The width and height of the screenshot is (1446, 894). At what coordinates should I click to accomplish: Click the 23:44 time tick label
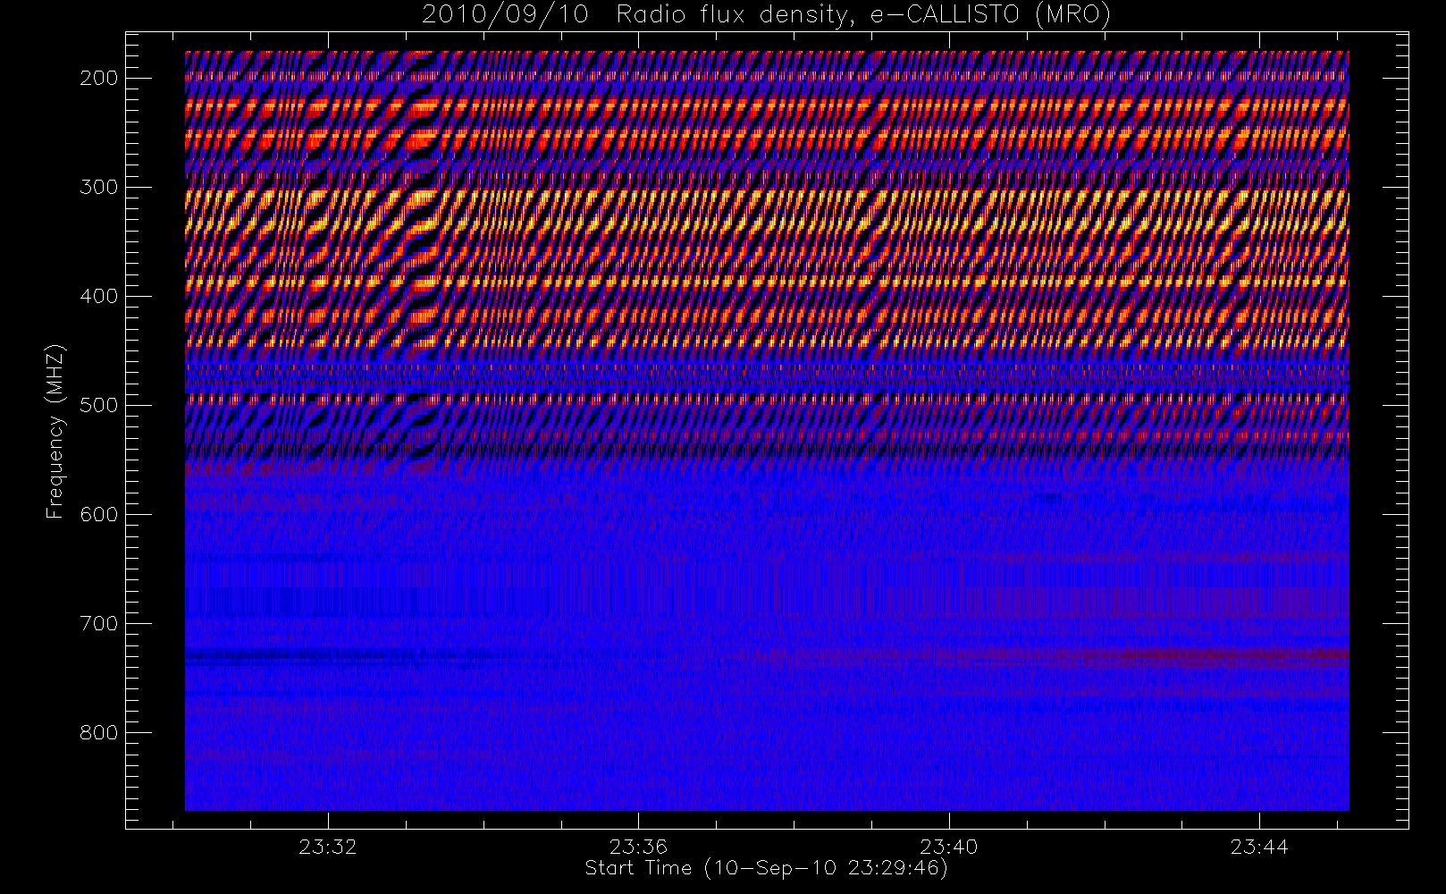(1259, 847)
